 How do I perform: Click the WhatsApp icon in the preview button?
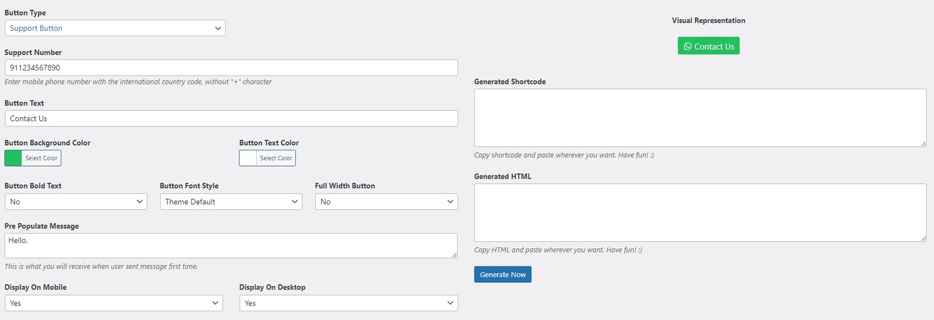687,47
